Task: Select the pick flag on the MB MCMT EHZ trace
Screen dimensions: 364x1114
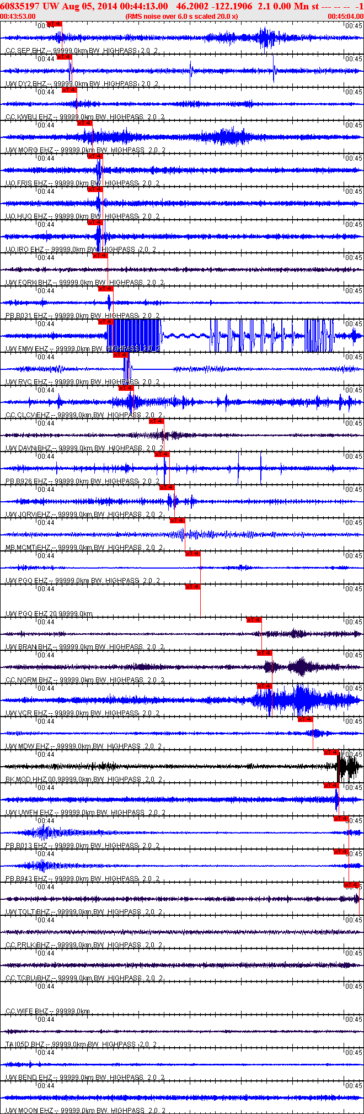Action: pos(177,521)
